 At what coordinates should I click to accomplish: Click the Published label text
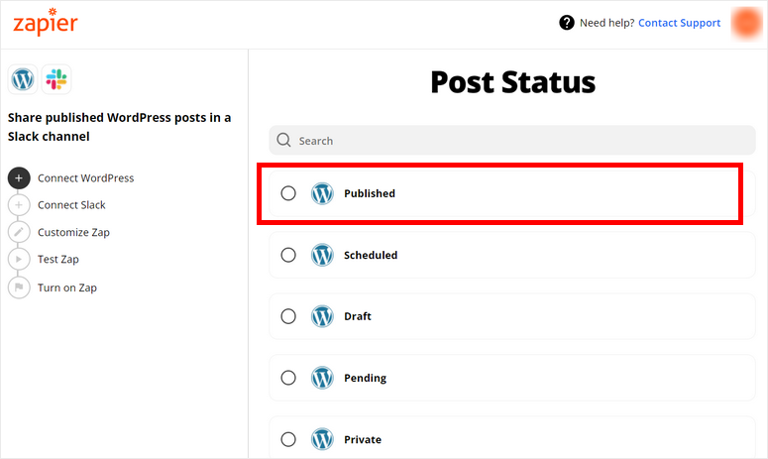(370, 193)
